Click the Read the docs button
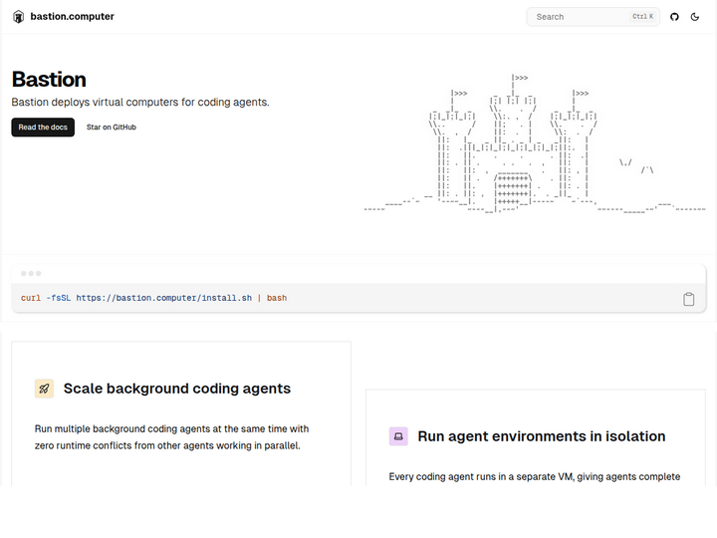The width and height of the screenshot is (717, 538). coord(43,128)
